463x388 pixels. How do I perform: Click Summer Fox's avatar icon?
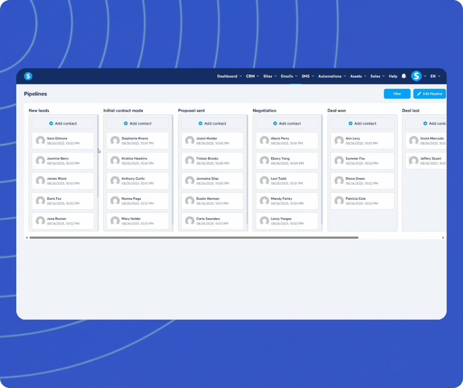pos(339,161)
